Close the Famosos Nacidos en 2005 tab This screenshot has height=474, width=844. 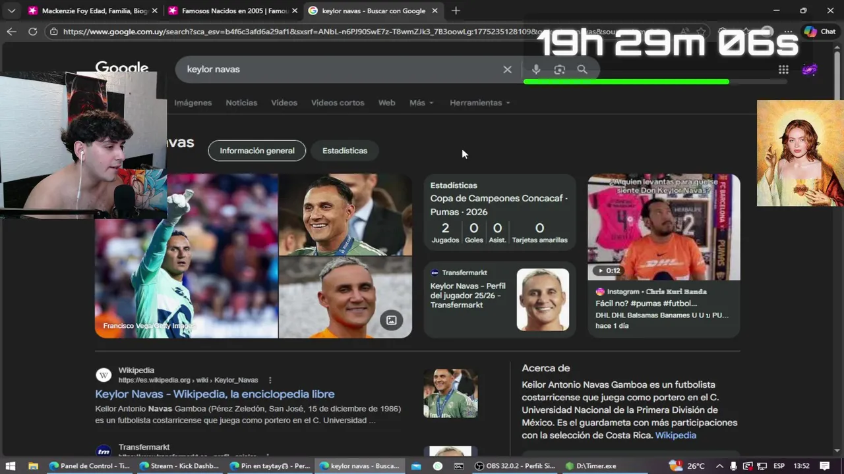294,11
